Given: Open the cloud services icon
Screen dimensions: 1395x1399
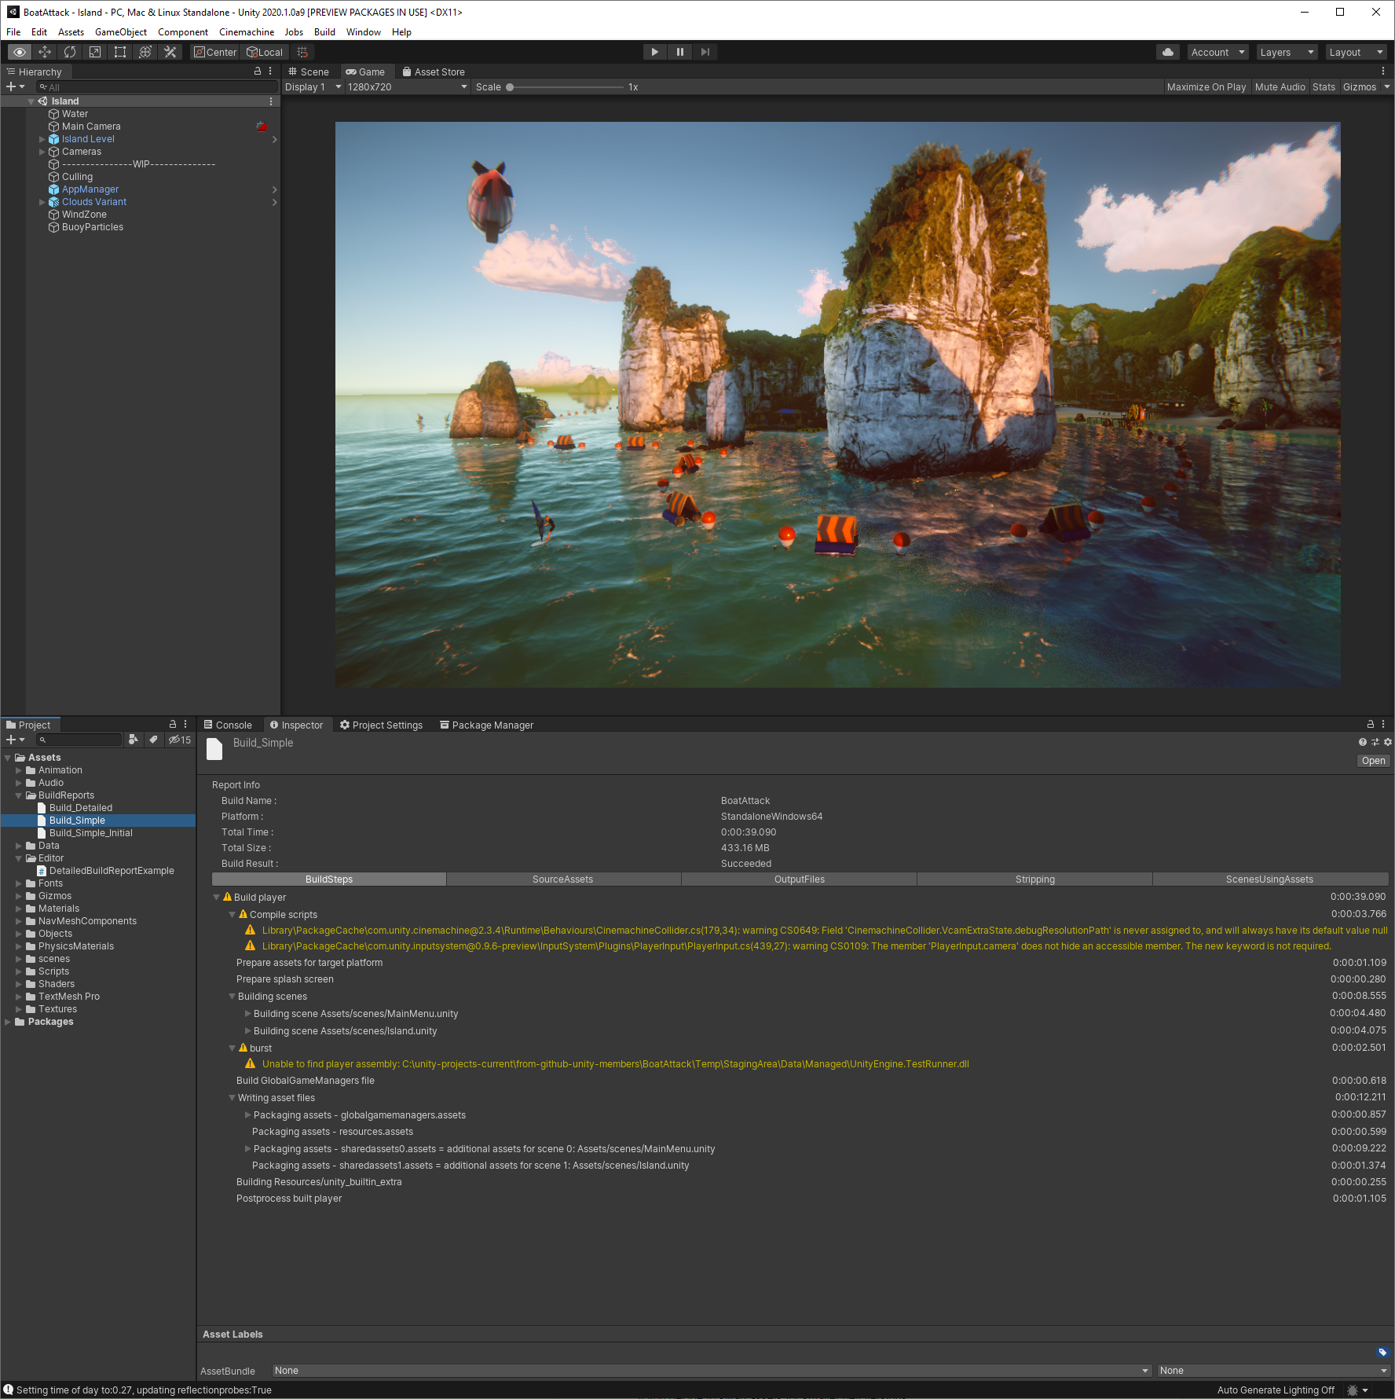Looking at the screenshot, I should (1168, 52).
